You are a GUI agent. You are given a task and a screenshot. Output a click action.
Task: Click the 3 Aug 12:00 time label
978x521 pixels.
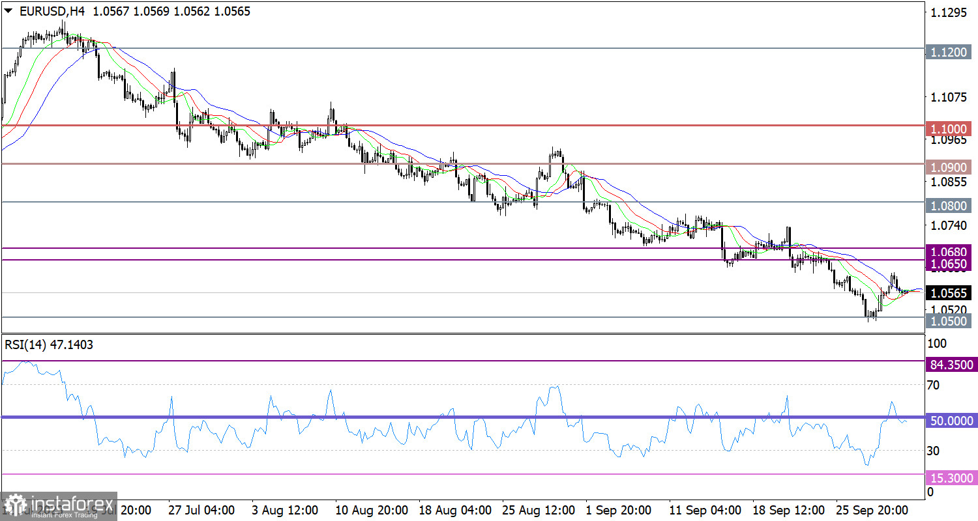click(x=285, y=509)
